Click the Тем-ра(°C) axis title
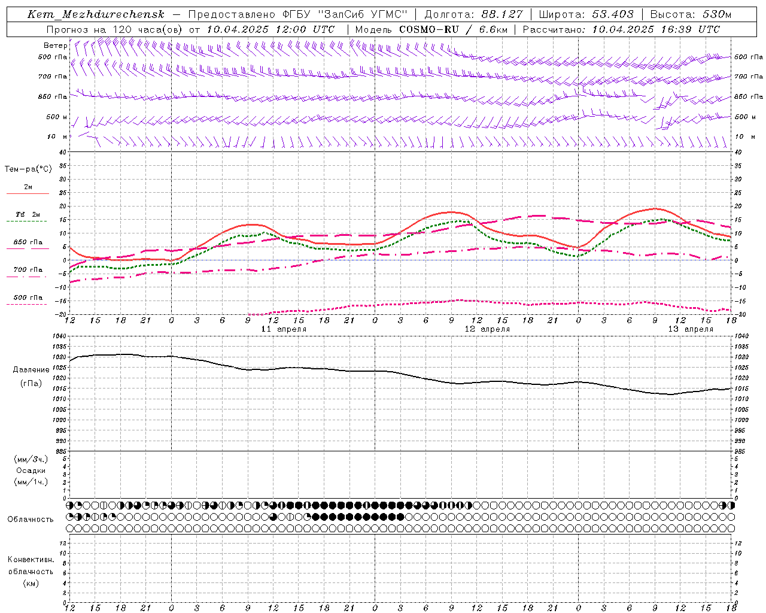This screenshot has width=766, height=613. tap(28, 169)
